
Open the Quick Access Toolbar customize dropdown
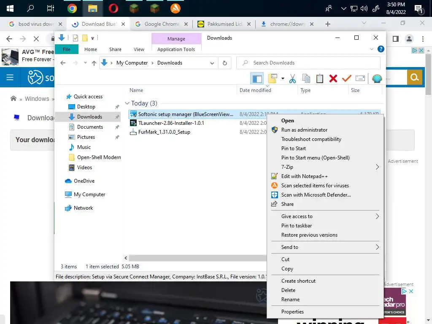92,38
